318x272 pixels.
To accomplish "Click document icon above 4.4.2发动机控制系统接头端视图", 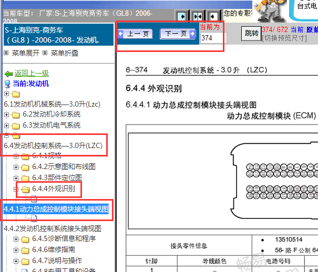I will coord(34,218).
